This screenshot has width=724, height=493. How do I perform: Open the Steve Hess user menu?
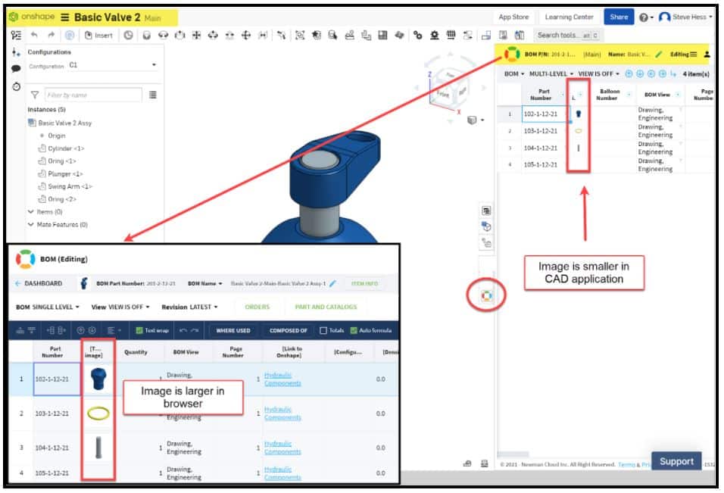tap(687, 17)
